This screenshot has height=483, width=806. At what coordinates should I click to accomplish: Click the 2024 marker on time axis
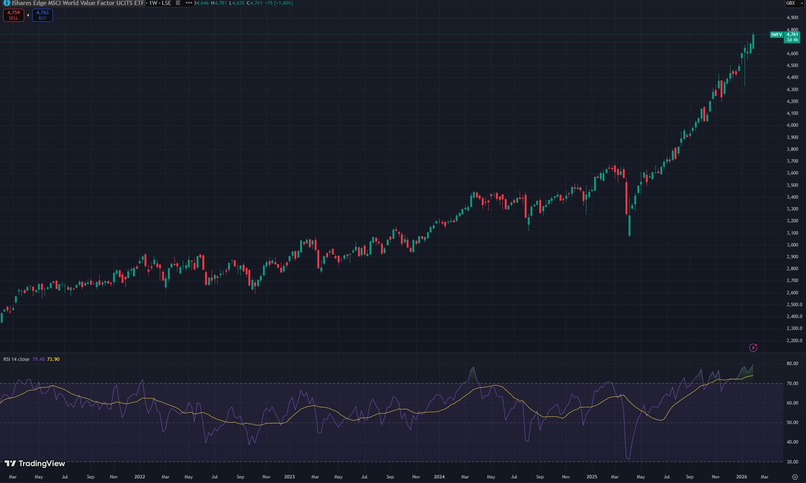(439, 477)
